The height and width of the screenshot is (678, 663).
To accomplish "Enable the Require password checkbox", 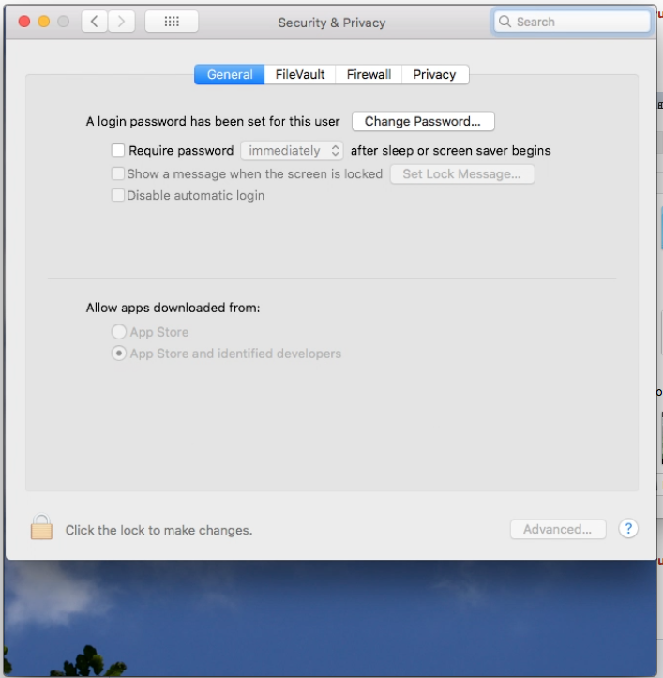I will pyautogui.click(x=117, y=150).
